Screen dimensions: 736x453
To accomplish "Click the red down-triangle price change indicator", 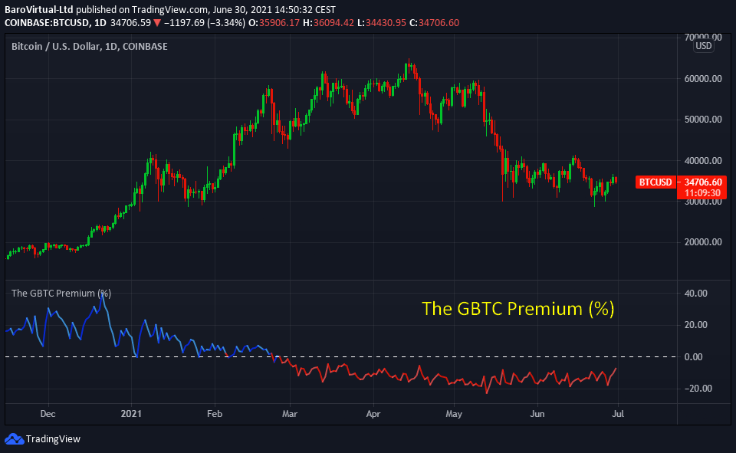I will pos(157,22).
